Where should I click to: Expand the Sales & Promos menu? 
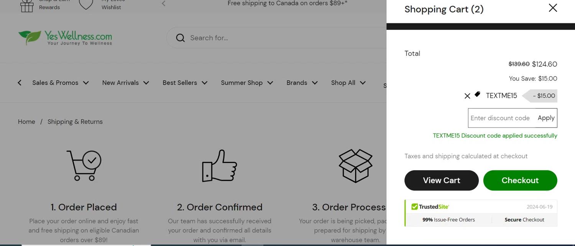click(x=60, y=83)
